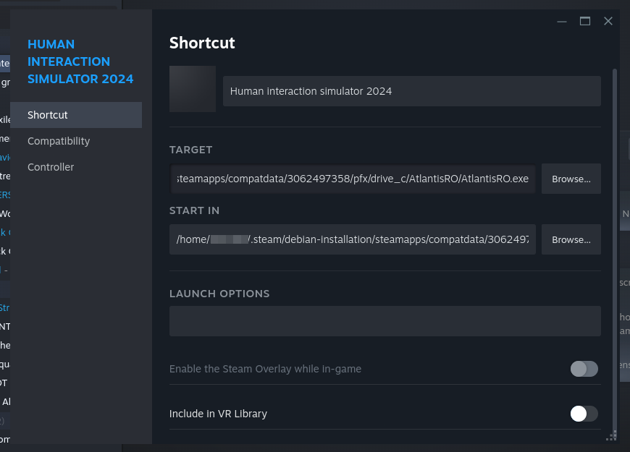Viewport: 630px width, 452px height.
Task: Minimize the properties window
Action: (x=562, y=21)
